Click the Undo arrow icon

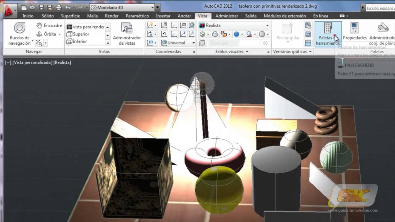[x=68, y=7]
